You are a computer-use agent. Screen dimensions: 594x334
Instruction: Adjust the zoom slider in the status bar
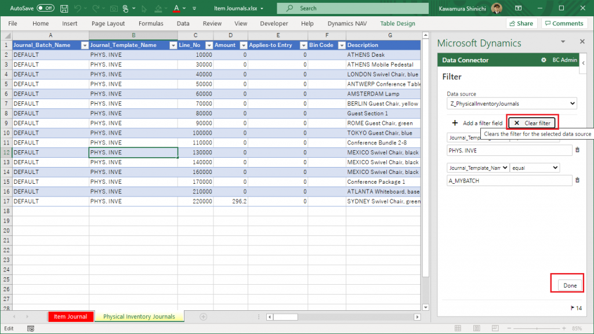click(x=537, y=328)
